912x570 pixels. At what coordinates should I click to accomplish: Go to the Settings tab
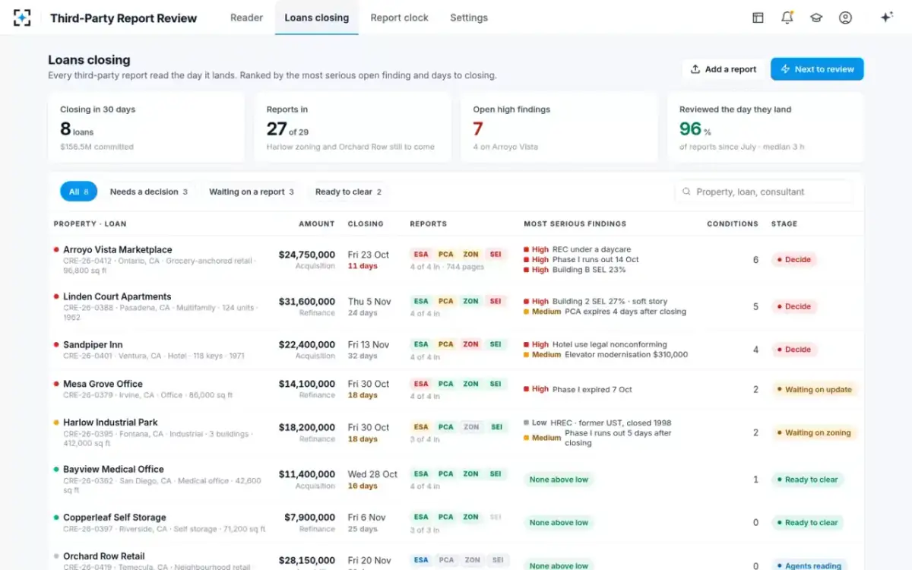(469, 17)
